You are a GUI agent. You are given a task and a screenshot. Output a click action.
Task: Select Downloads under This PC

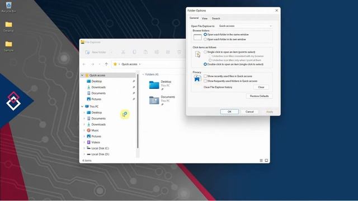[98, 125]
